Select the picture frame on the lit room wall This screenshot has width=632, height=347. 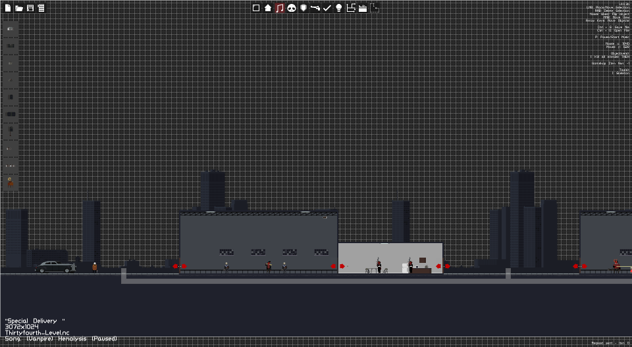point(423,260)
